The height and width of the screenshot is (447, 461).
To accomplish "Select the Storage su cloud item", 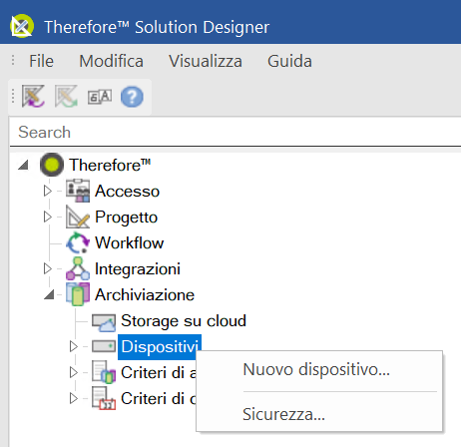I will click(184, 320).
